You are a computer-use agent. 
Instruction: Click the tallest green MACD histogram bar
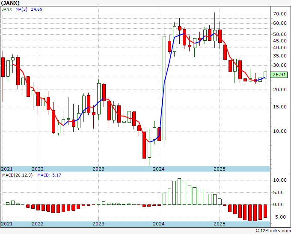pos(179,192)
